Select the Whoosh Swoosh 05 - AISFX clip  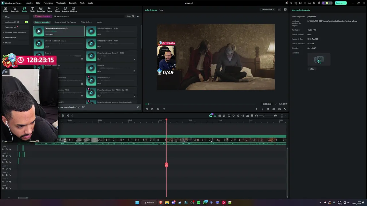coord(112,31)
